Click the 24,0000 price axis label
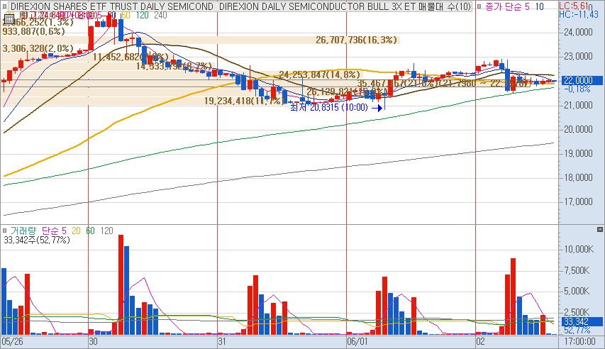The height and width of the screenshot is (349, 605). point(578,32)
